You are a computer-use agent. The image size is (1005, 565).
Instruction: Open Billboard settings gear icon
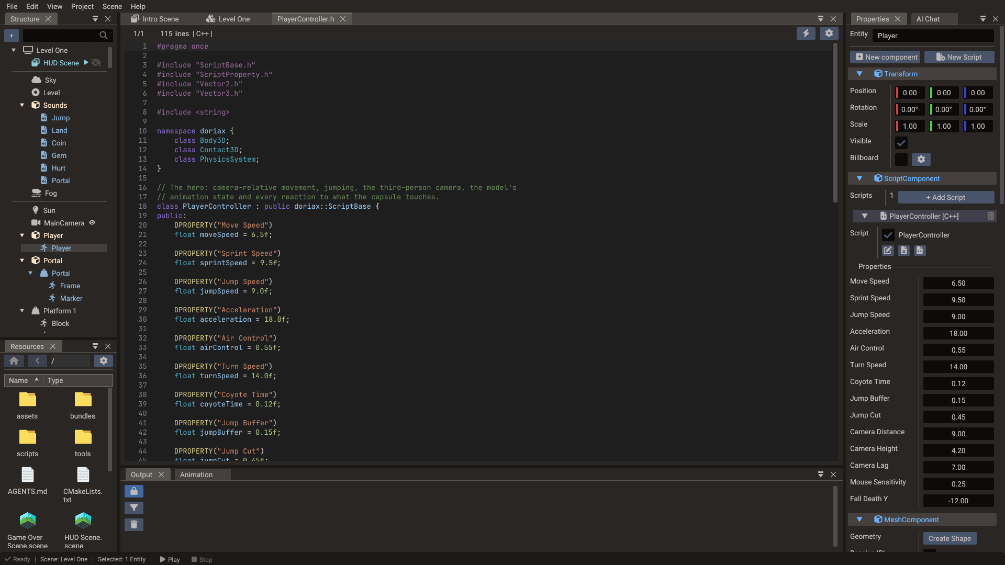click(x=921, y=160)
